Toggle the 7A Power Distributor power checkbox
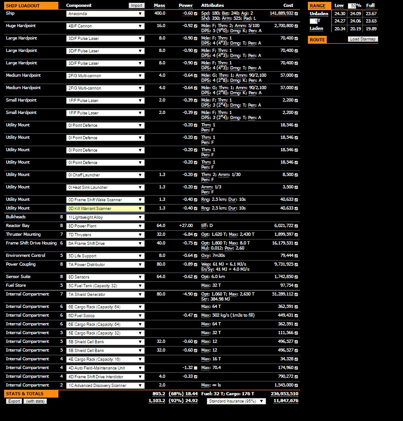Screen dimensions: 403x421 pos(195,264)
